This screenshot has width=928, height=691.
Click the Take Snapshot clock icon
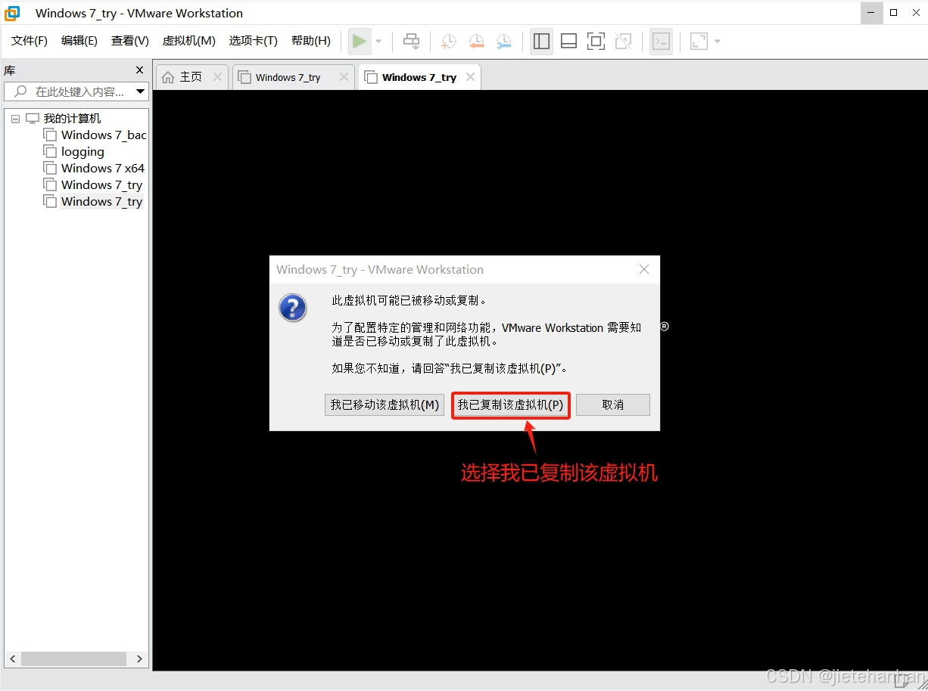click(448, 42)
